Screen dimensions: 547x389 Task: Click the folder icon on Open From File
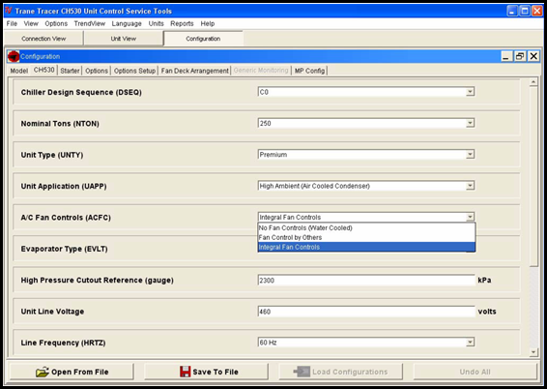(43, 372)
